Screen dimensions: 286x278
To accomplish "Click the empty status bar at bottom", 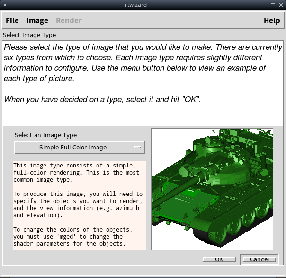I will pyautogui.click(x=143, y=271).
